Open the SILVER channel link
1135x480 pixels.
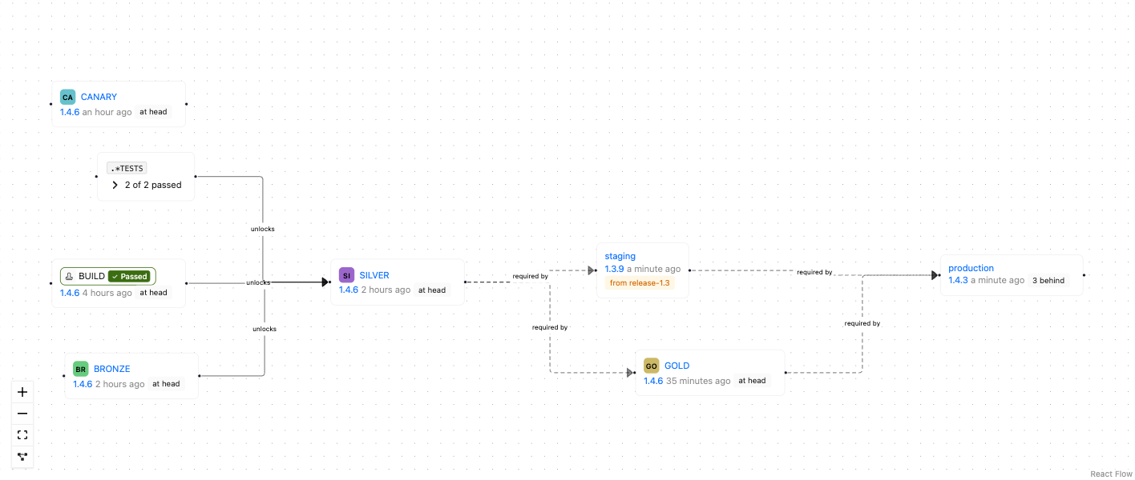374,275
